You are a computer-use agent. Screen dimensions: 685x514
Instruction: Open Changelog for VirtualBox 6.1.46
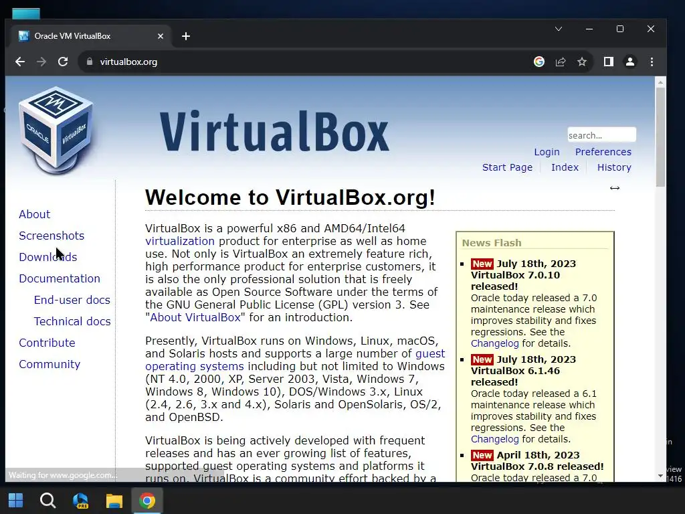tap(495, 439)
